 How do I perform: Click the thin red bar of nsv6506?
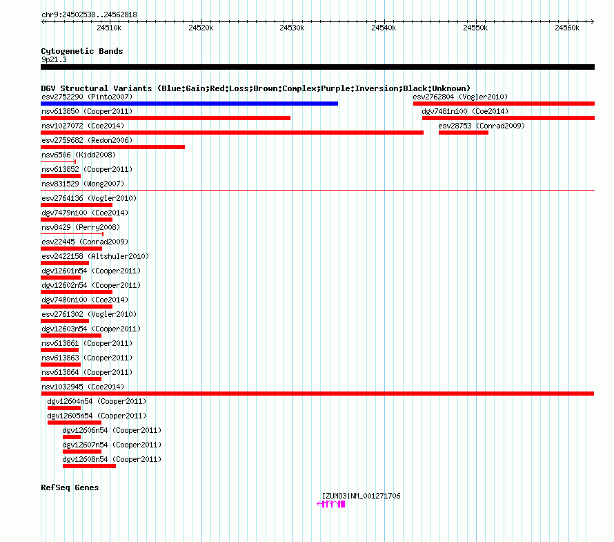pos(59,162)
